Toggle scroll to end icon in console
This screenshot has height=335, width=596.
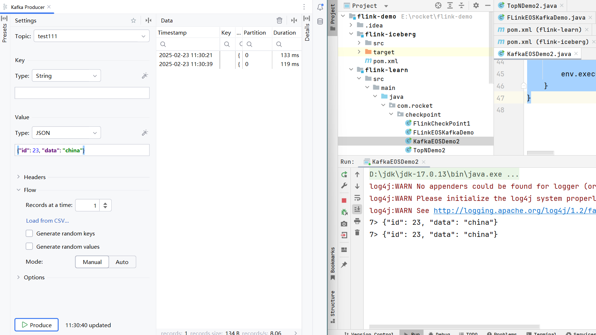[357, 209]
